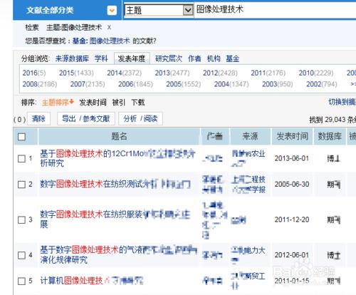This screenshot has width=356, height=295.
Task: Filter by year 2014(2372)
Action: pos(125,73)
